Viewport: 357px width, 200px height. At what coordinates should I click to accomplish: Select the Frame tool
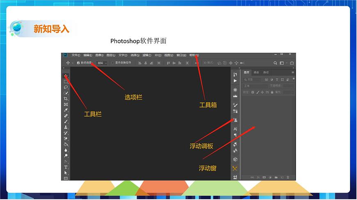click(66, 104)
